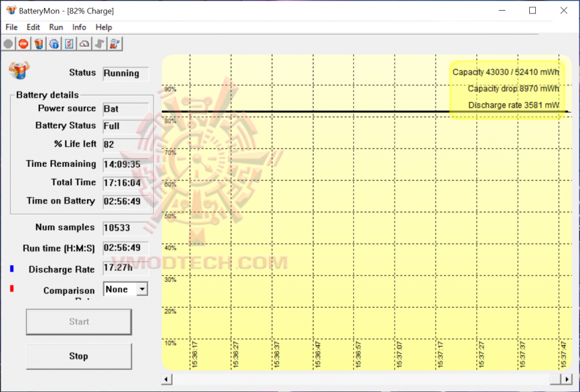Click the grey start-monitoring octagon toolbar icon
The width and height of the screenshot is (580, 392).
pyautogui.click(x=8, y=44)
